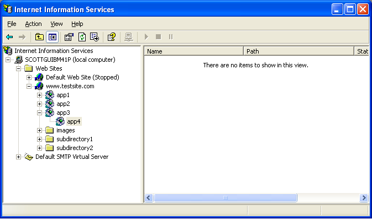This screenshot has width=372, height=219.
Task: Open Help using question mark icon
Action: pyautogui.click(x=112, y=37)
